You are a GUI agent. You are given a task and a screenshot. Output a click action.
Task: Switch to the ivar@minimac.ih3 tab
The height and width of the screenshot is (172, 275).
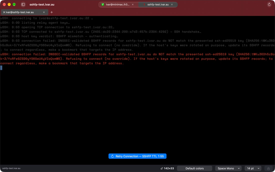point(118,4)
